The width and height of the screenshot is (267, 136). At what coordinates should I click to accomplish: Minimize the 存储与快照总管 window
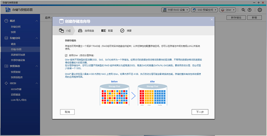click(254, 3)
